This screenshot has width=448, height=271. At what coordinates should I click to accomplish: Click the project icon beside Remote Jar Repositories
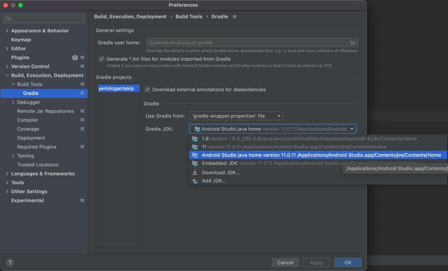(x=82, y=111)
